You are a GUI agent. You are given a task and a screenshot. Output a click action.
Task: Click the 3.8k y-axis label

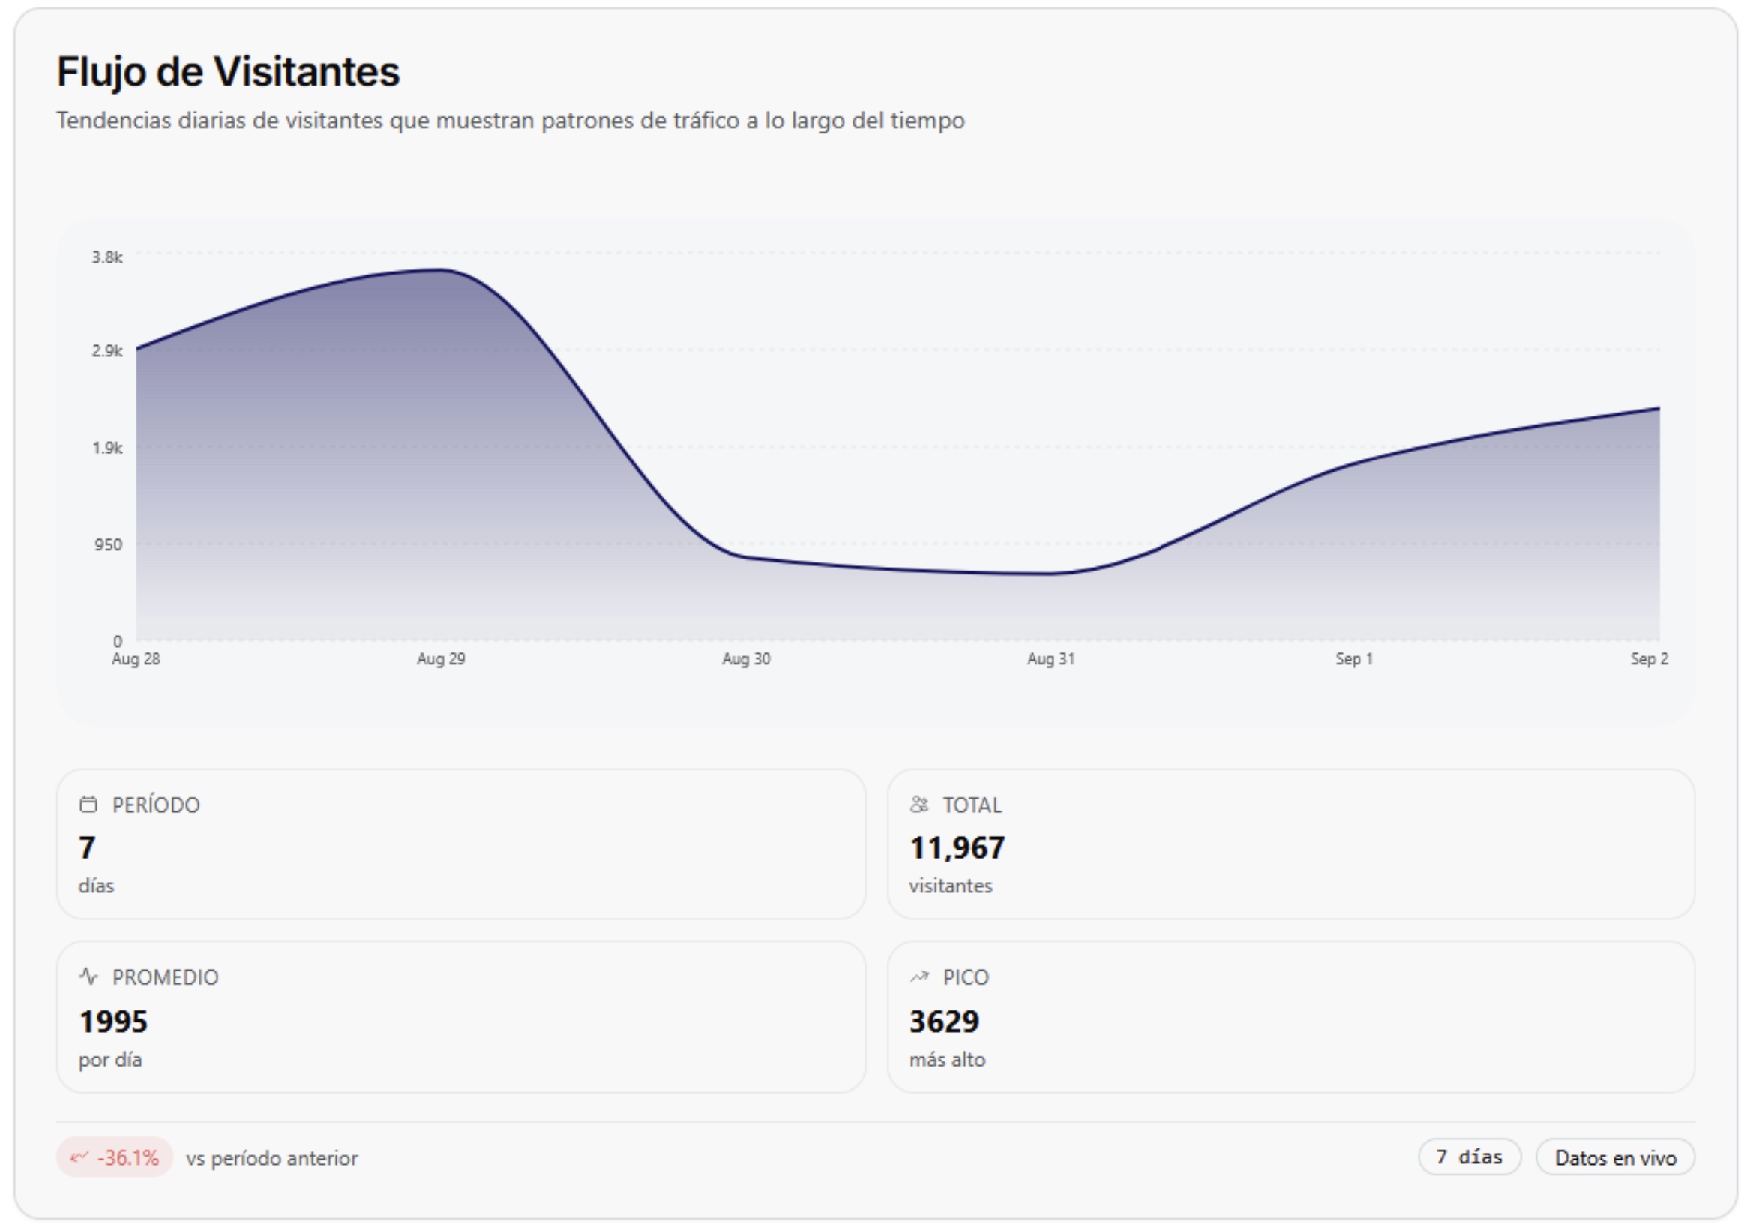[107, 256]
